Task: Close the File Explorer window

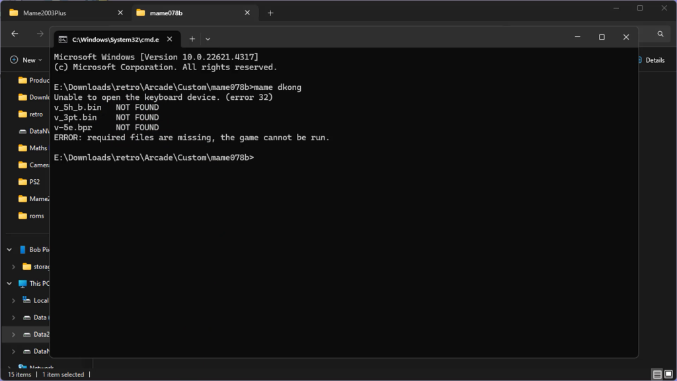Action: (664, 8)
